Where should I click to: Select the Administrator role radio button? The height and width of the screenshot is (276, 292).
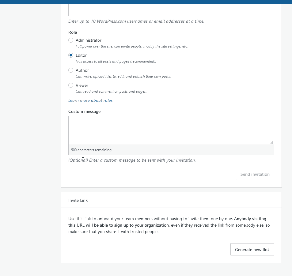pyautogui.click(x=71, y=40)
